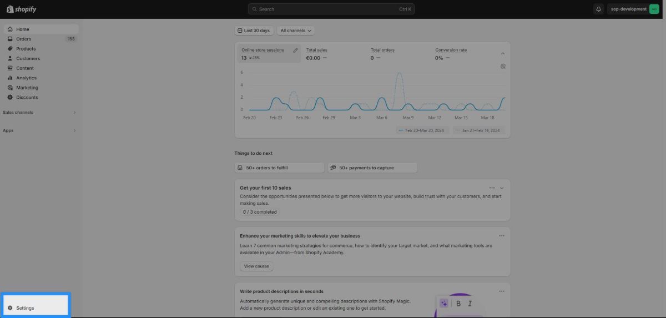The width and height of the screenshot is (666, 318).
Task: Click the Write product descriptions in seconds heading
Action: pos(281,291)
